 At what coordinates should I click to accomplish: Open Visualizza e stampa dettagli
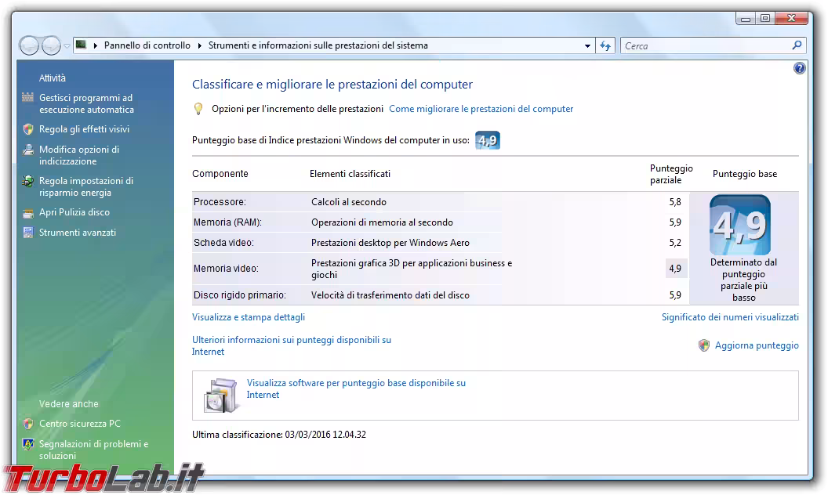pos(249,317)
